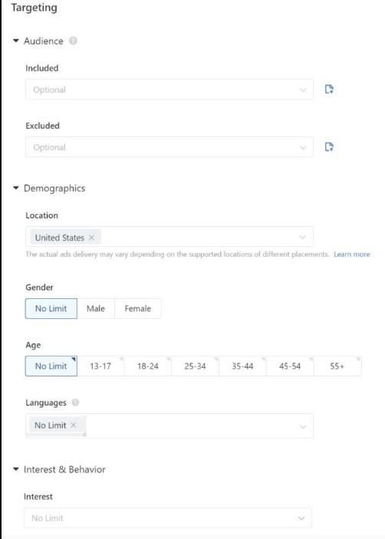The height and width of the screenshot is (539, 385).
Task: Select Female gender option
Action: 137,308
